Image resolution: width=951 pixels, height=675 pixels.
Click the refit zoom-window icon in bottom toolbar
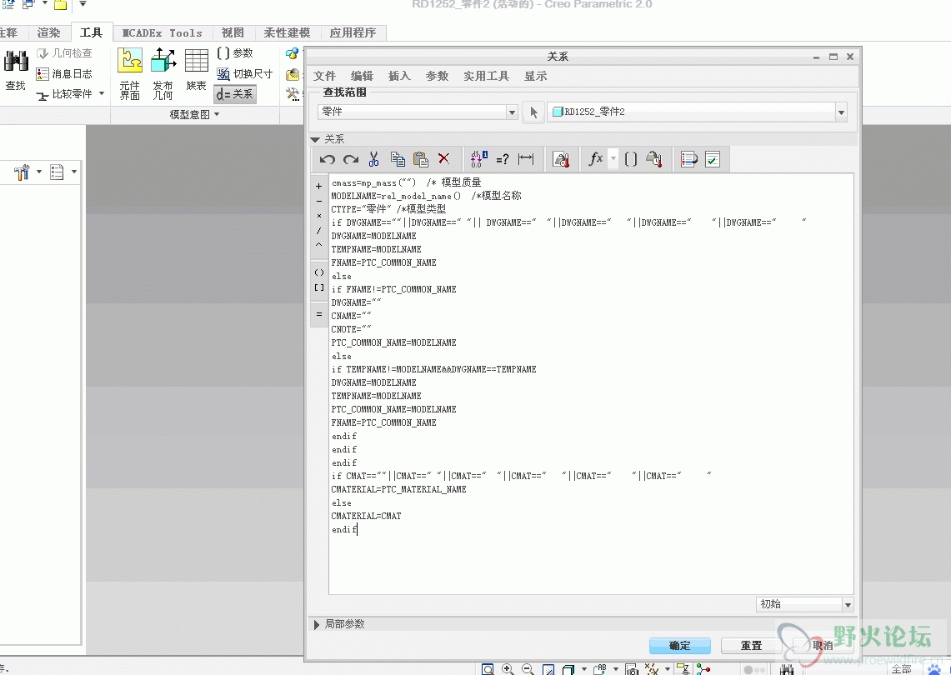(488, 669)
